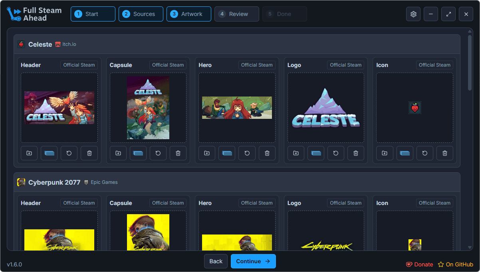
Task: Browse local file for Celeste Icon artwork
Action: click(x=385, y=153)
